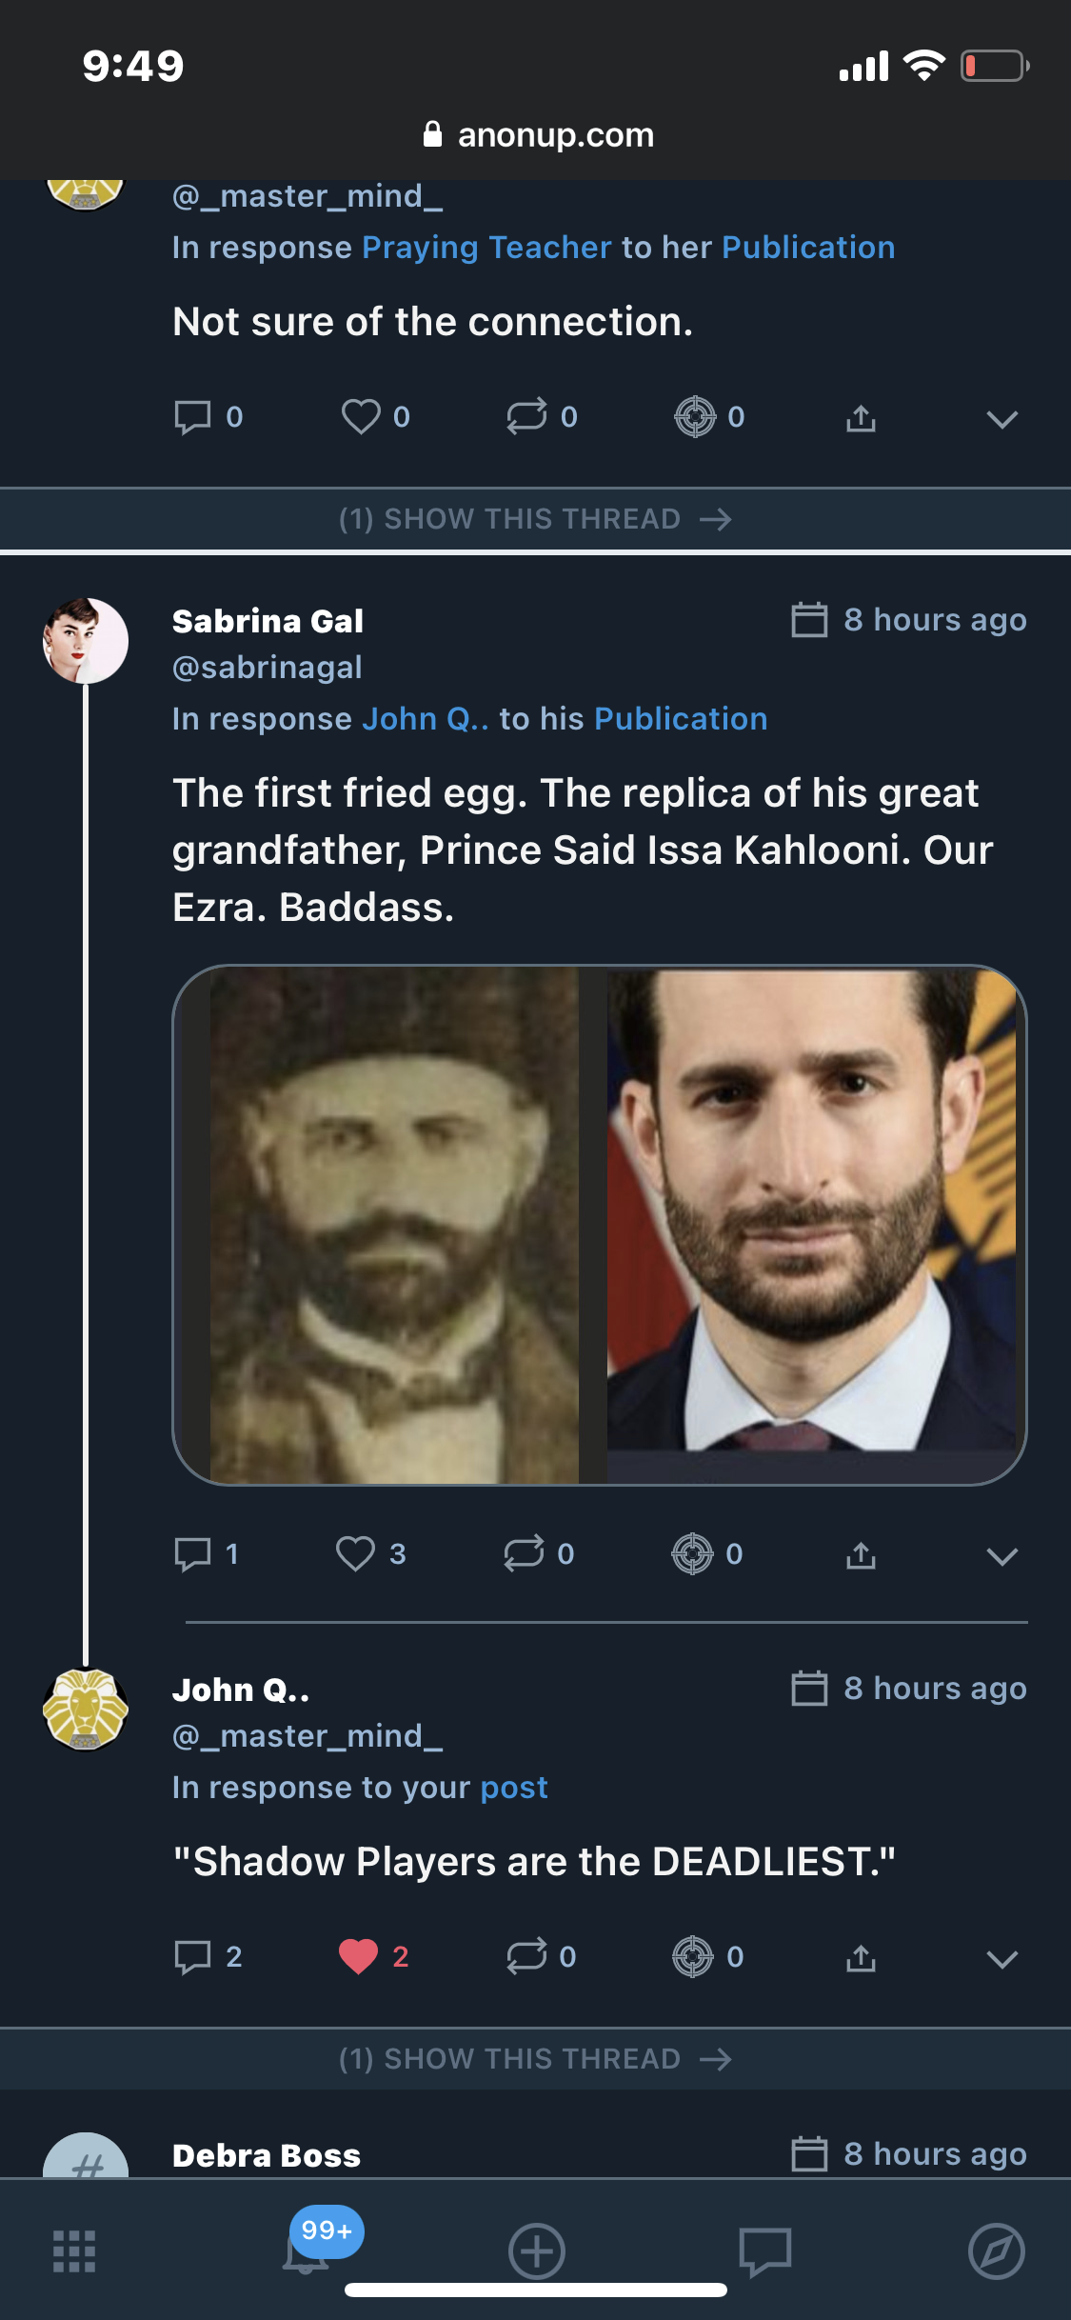Open the explore compass in bottom bar

pyautogui.click(x=996, y=2251)
